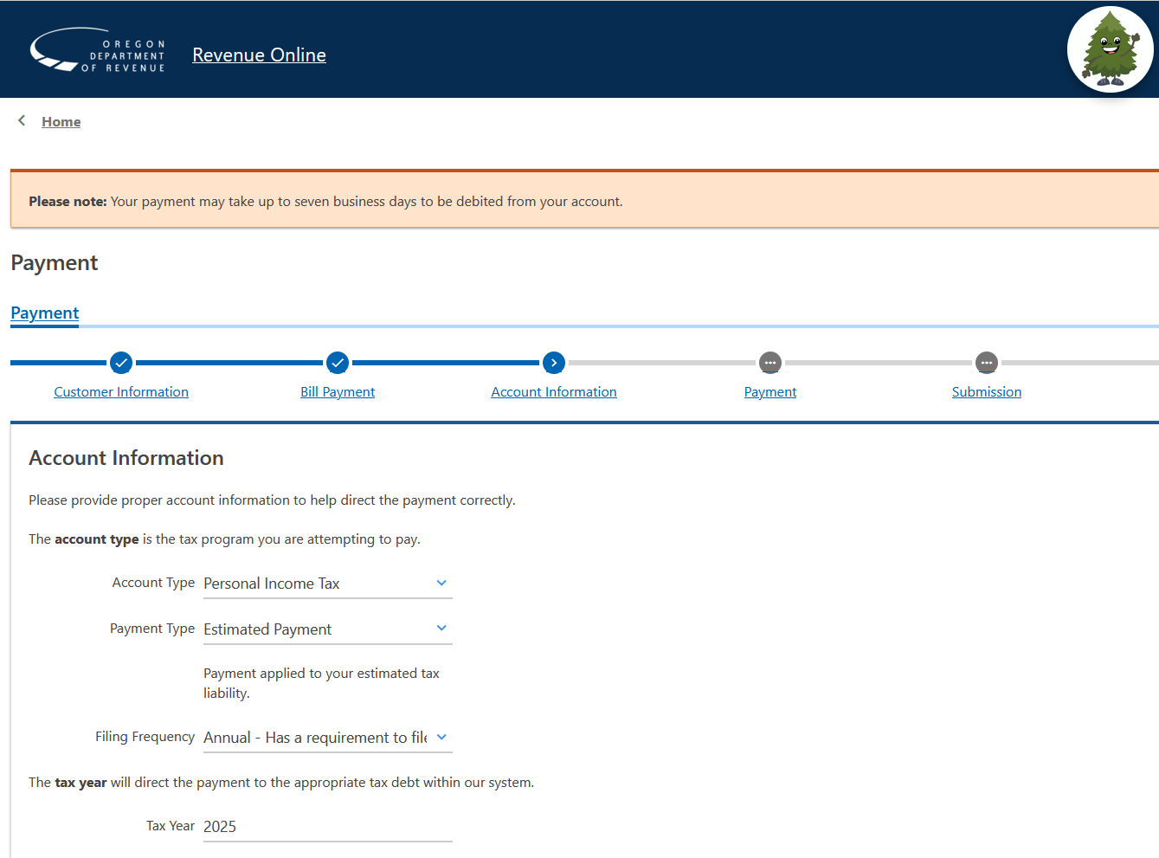
Task: Click the Oregon Department of Revenue logo
Action: click(97, 48)
